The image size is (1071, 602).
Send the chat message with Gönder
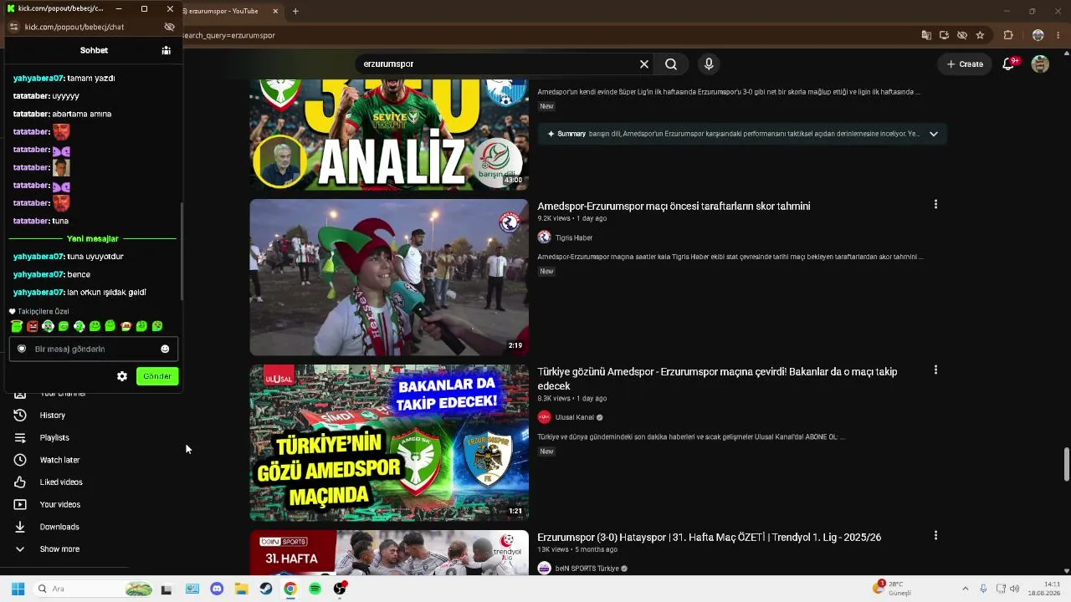[157, 376]
